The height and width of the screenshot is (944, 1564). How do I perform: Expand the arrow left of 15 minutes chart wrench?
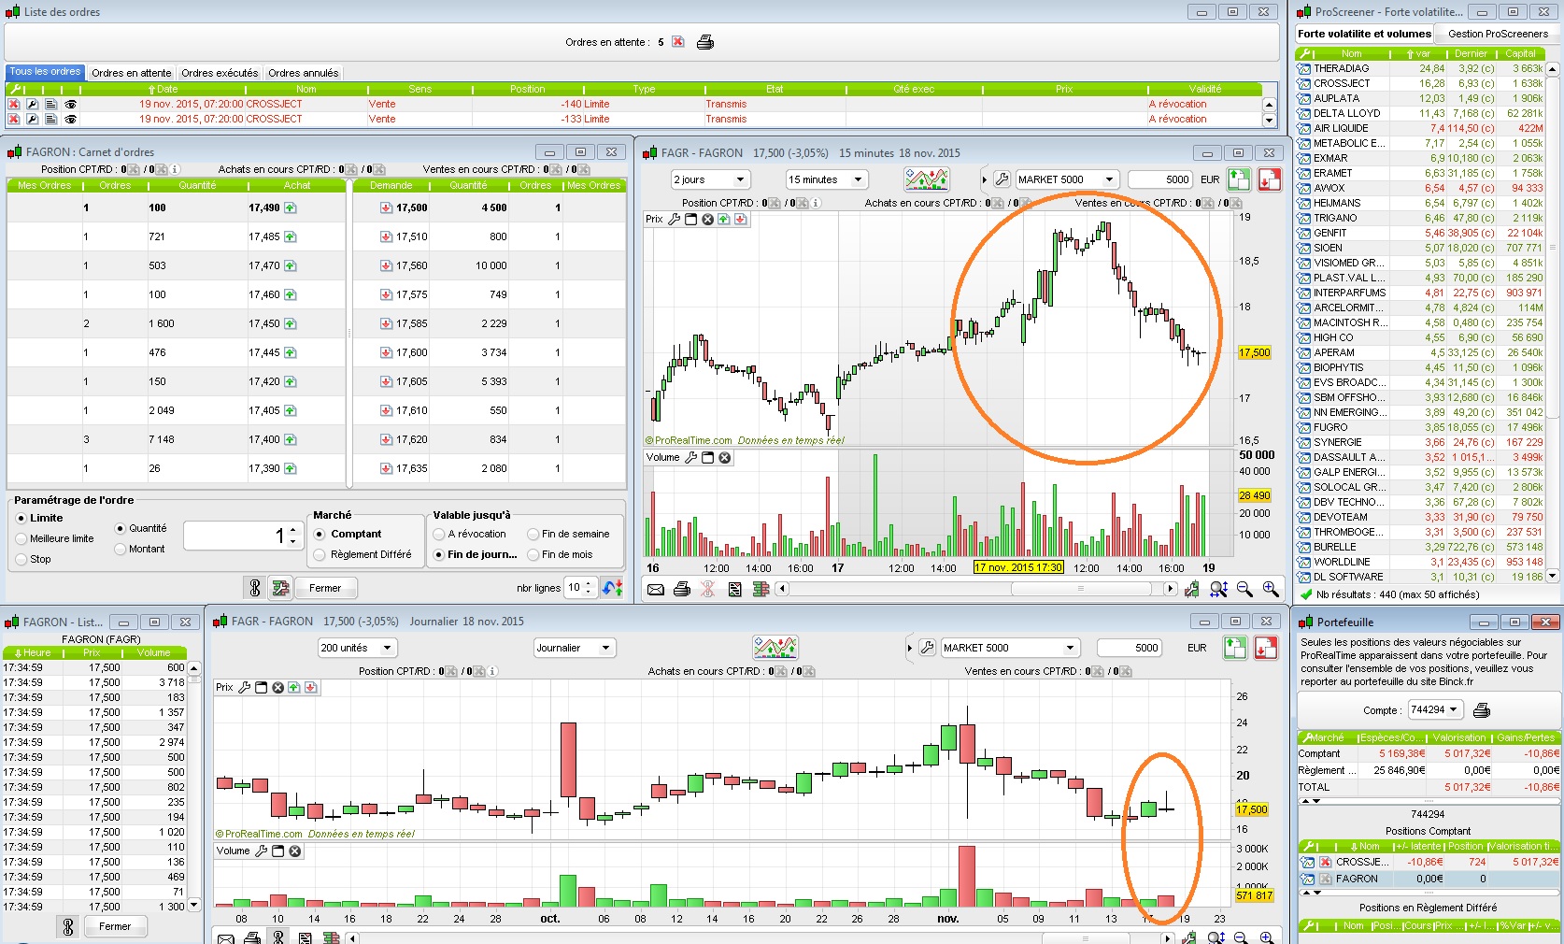(x=984, y=179)
